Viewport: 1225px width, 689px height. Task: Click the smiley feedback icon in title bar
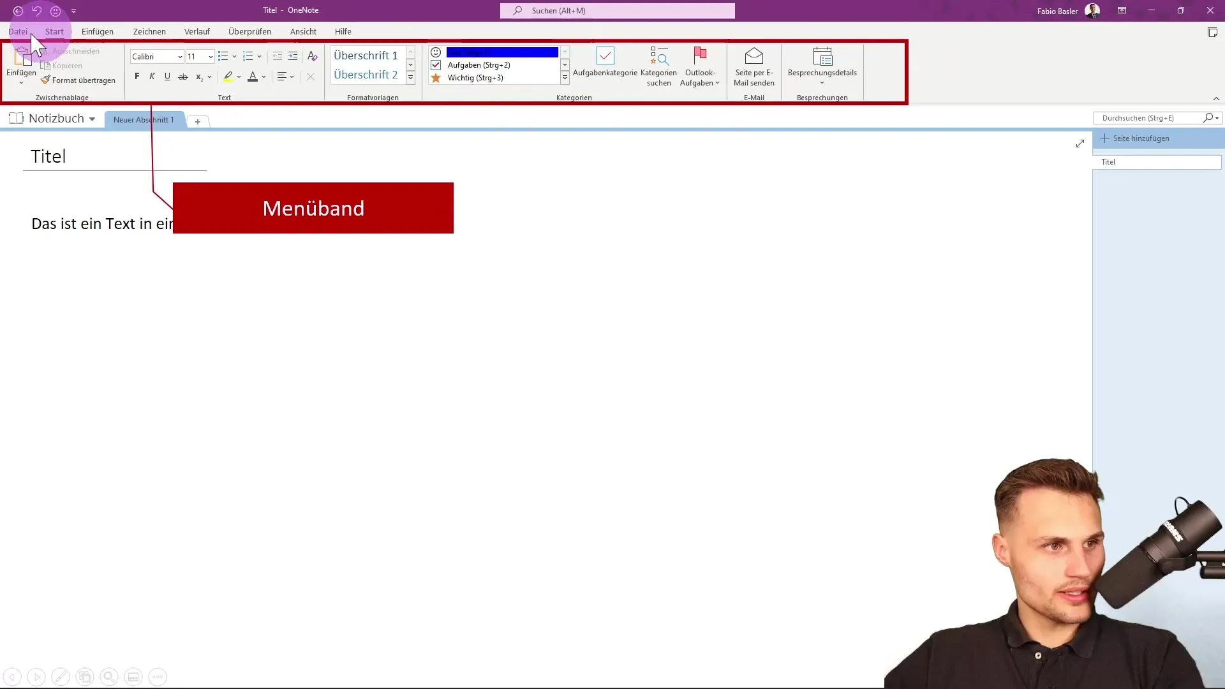pyautogui.click(x=56, y=11)
